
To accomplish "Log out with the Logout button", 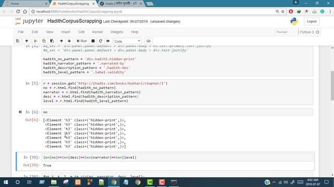I will 312,21.
